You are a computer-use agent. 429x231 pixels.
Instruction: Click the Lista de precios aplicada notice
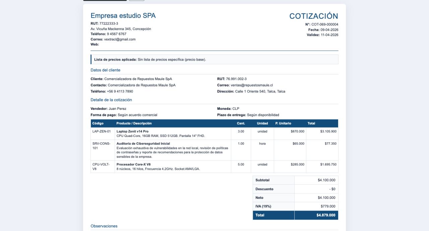click(214, 60)
